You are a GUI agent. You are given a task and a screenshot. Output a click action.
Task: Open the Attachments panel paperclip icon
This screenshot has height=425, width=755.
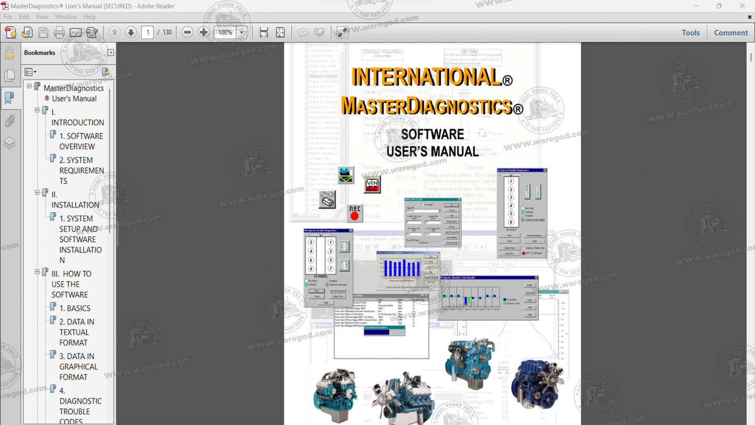click(10, 120)
